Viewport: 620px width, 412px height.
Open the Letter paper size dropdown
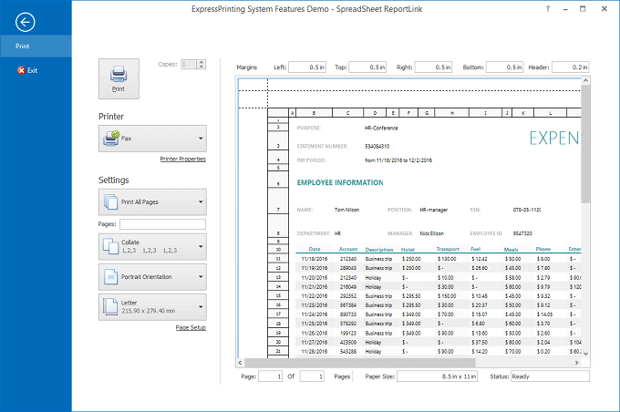[152, 306]
